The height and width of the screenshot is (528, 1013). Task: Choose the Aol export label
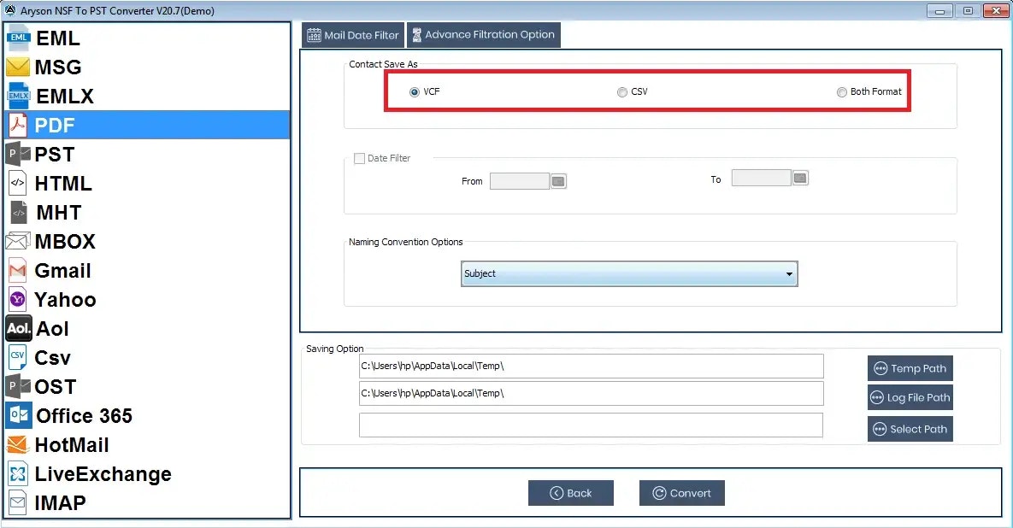click(52, 329)
